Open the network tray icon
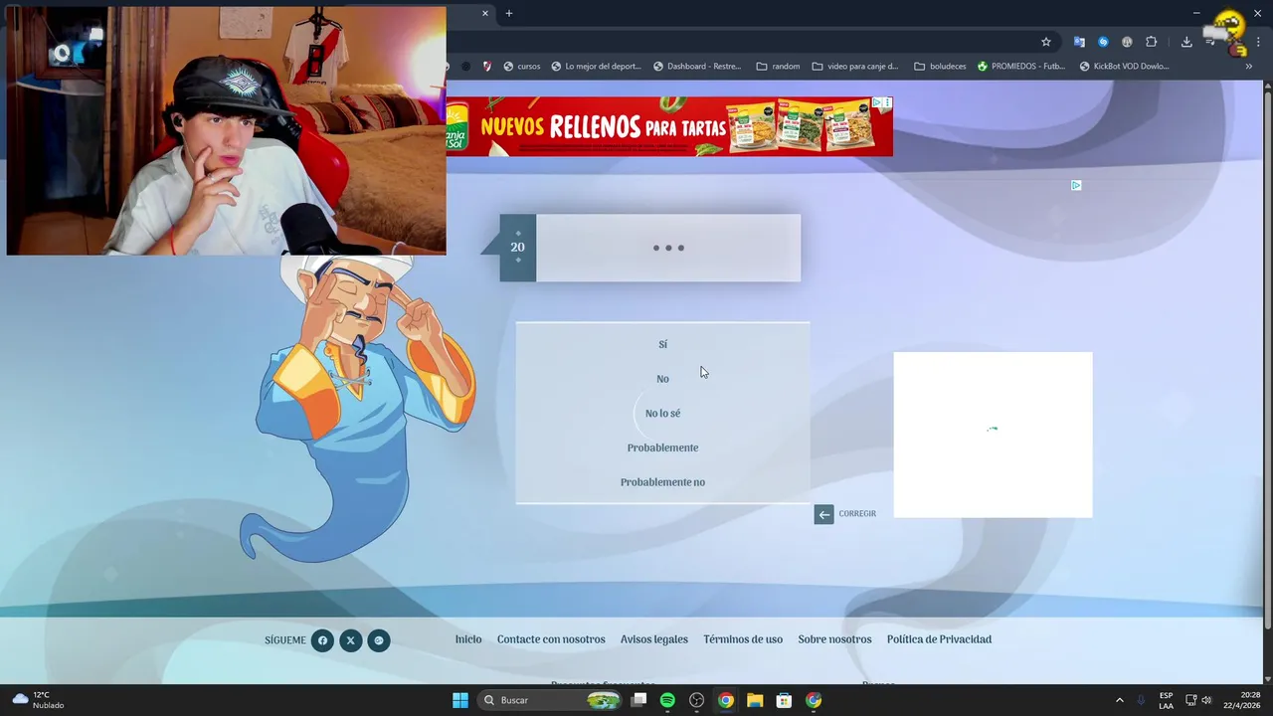 coord(1190,700)
